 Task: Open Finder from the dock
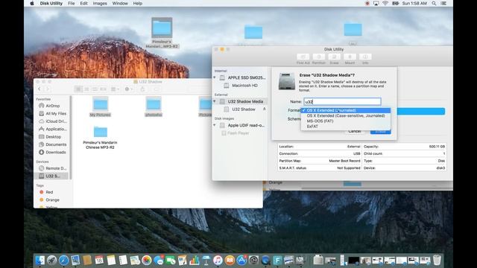click(40, 261)
